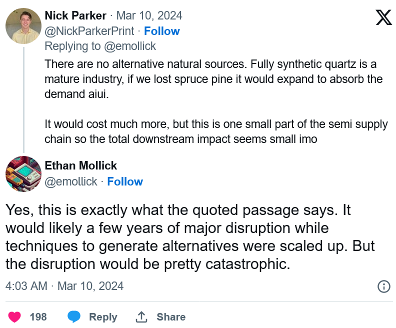Viewport: 396px width, 328px height.
Task: Click the Share text label
Action: click(x=171, y=317)
